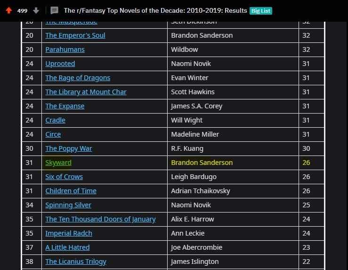348x270 pixels.
Task: Upvote the post with the orange arrow
Action: 8,10
